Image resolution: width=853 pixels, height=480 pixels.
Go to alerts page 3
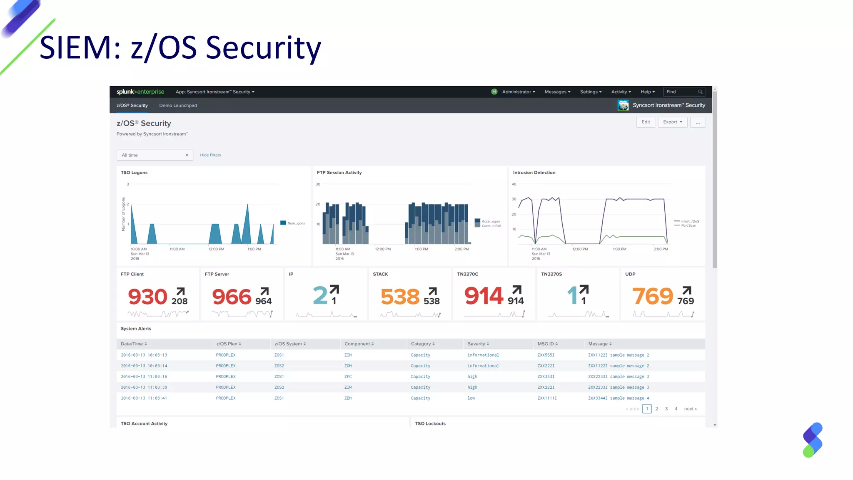tap(666, 409)
